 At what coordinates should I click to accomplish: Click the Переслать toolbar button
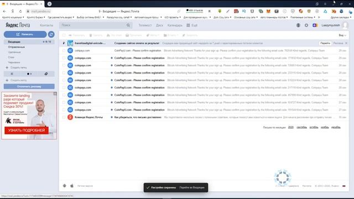click(x=76, y=35)
